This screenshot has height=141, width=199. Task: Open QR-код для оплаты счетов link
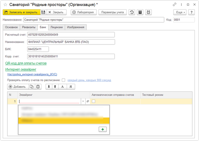coord(26,63)
